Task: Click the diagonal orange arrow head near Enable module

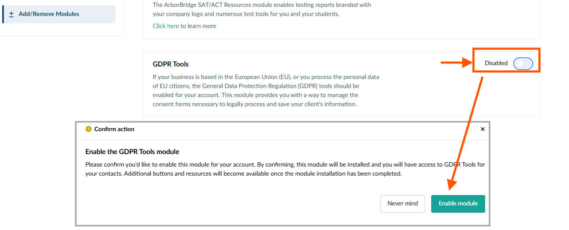Action: [451, 185]
